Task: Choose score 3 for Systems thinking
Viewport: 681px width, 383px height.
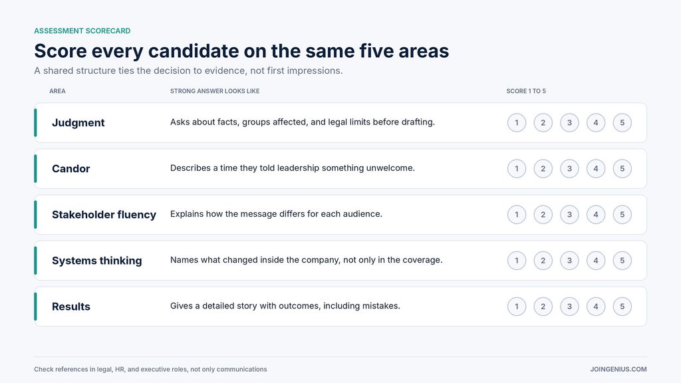Action: 569,261
